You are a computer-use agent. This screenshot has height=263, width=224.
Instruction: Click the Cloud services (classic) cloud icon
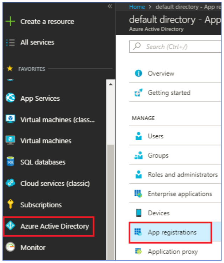(10, 183)
